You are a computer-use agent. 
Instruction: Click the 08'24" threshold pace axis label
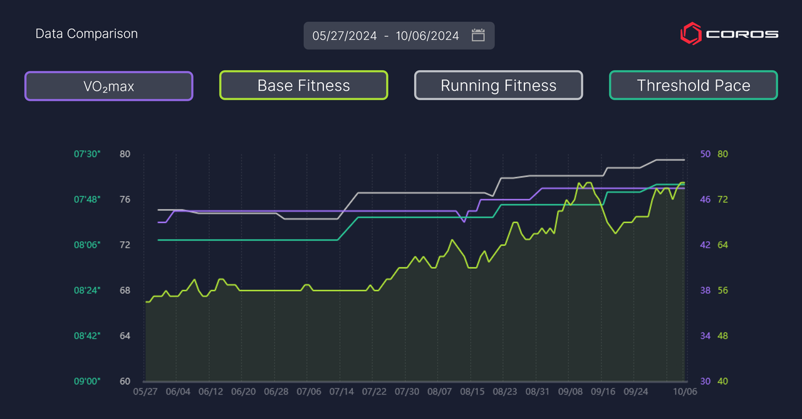(86, 291)
